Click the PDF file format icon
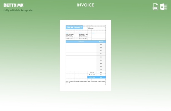 point(155,7)
